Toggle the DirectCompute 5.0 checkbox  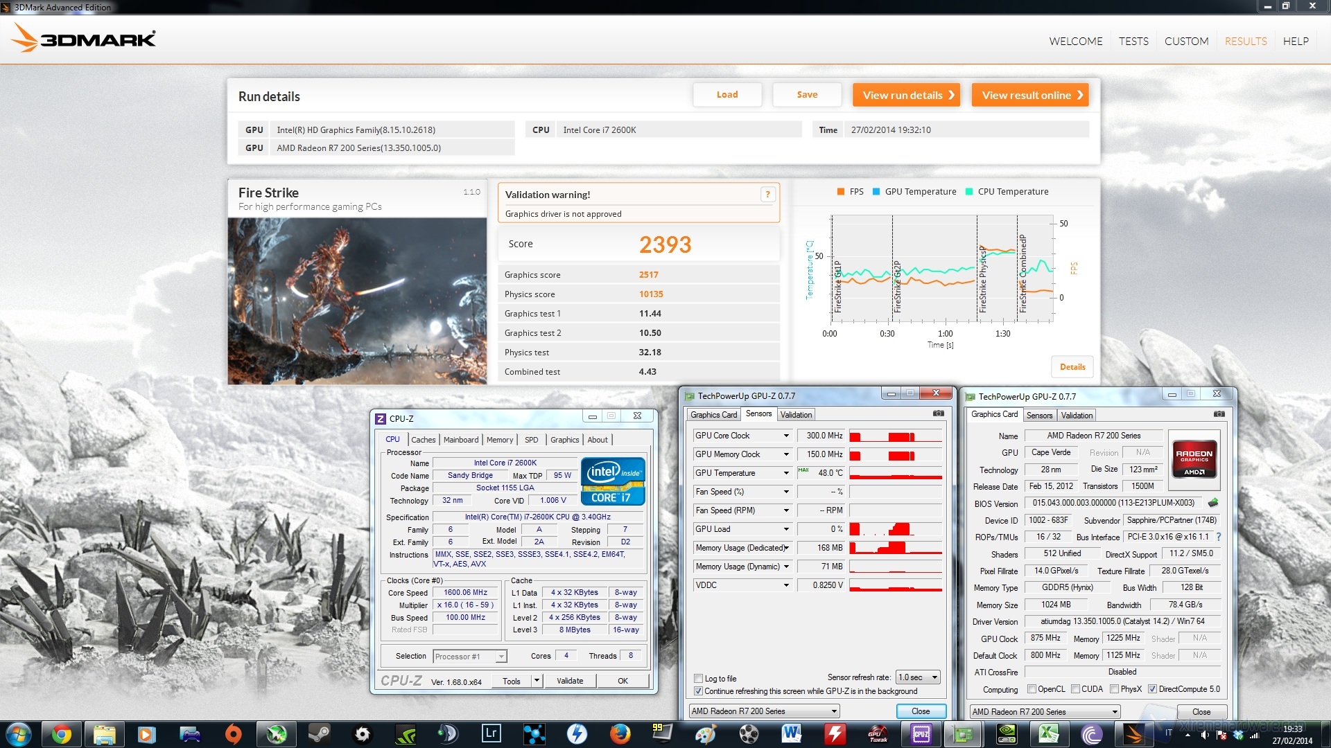pos(1153,688)
